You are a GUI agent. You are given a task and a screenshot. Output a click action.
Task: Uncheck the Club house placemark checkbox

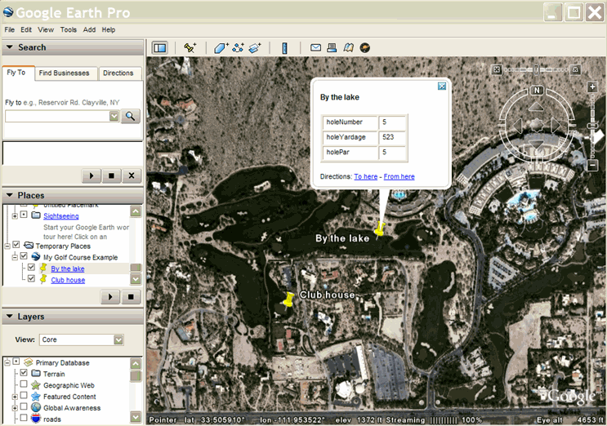click(32, 280)
